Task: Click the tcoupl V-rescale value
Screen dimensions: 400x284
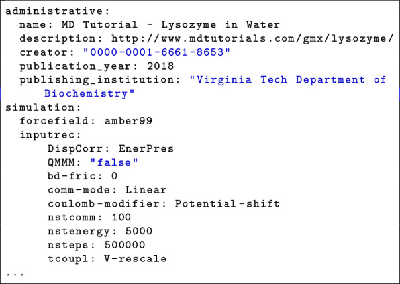Action: (135, 259)
